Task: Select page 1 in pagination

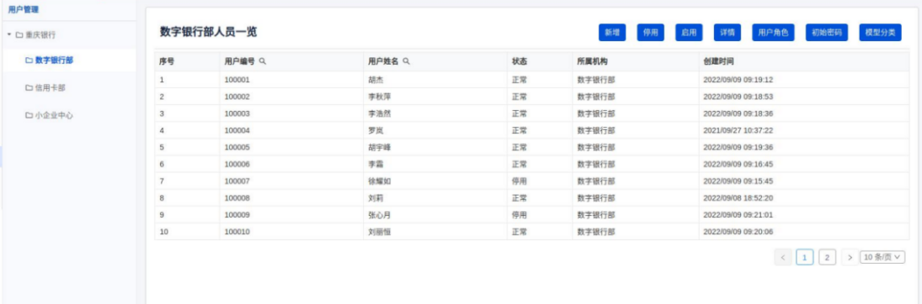Action: pos(805,257)
